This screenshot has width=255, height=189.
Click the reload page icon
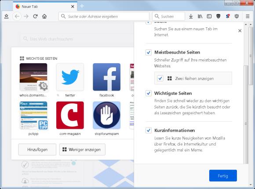tap(35, 16)
